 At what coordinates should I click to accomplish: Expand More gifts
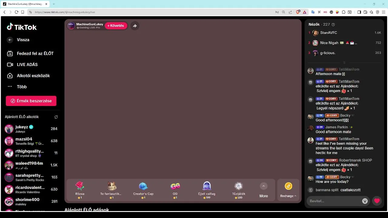pos(263,190)
